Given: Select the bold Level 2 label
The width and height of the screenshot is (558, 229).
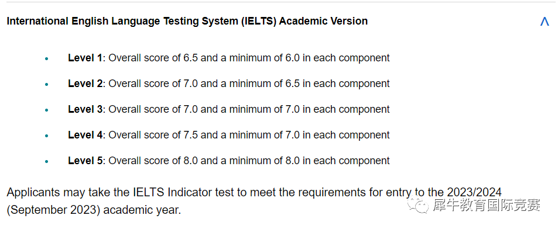Looking at the screenshot, I should [85, 84].
